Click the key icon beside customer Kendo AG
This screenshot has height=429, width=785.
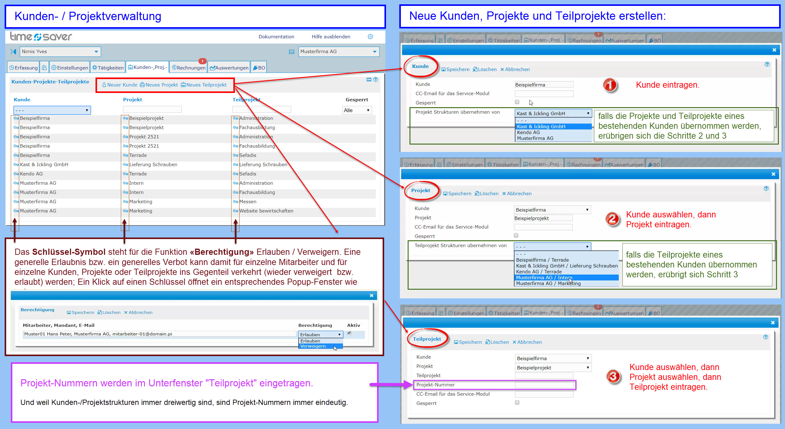point(16,174)
